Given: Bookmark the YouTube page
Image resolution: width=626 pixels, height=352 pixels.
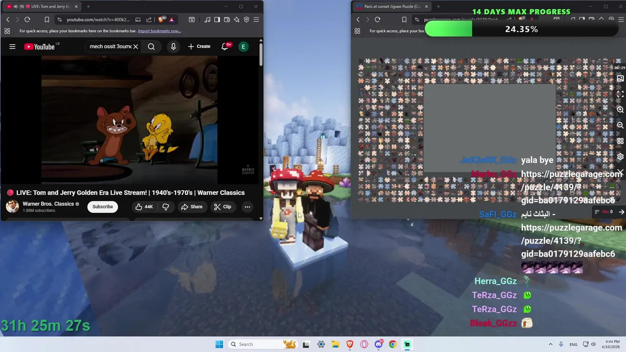Looking at the screenshot, I should 46,20.
